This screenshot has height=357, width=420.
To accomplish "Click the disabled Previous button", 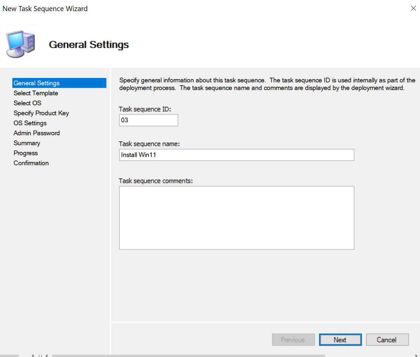I will [x=293, y=340].
